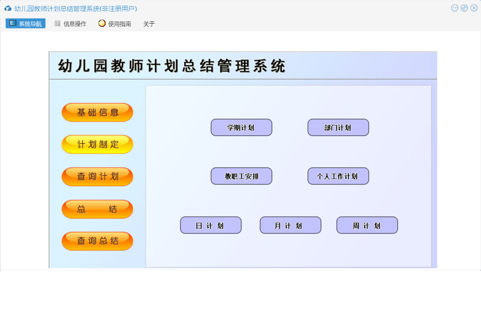Open 查询计划 in the sidebar

click(x=97, y=177)
